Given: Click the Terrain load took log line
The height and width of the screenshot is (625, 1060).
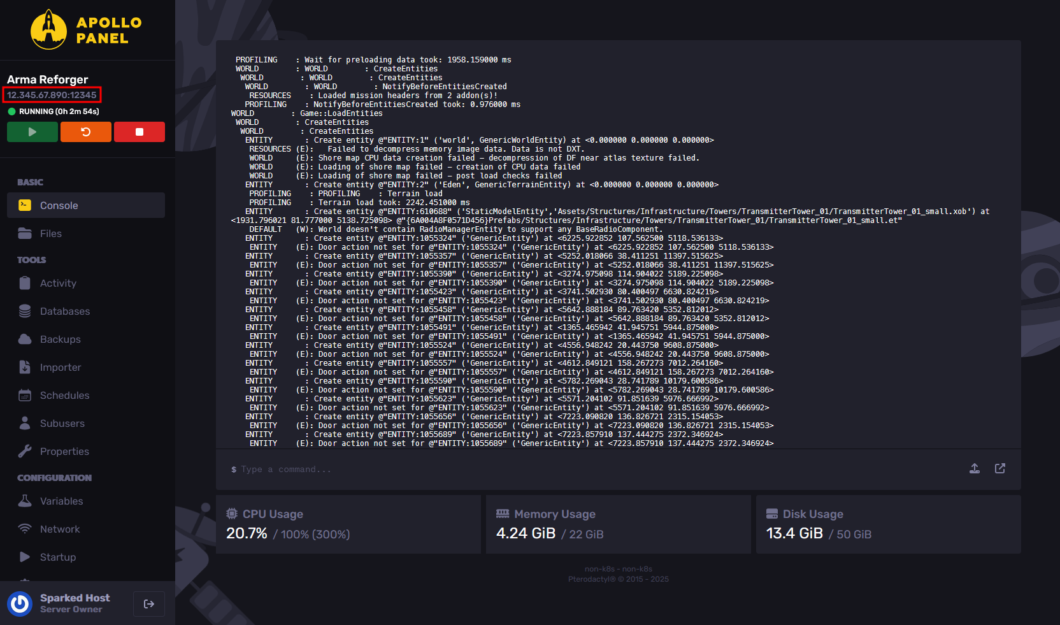Looking at the screenshot, I should tap(359, 203).
